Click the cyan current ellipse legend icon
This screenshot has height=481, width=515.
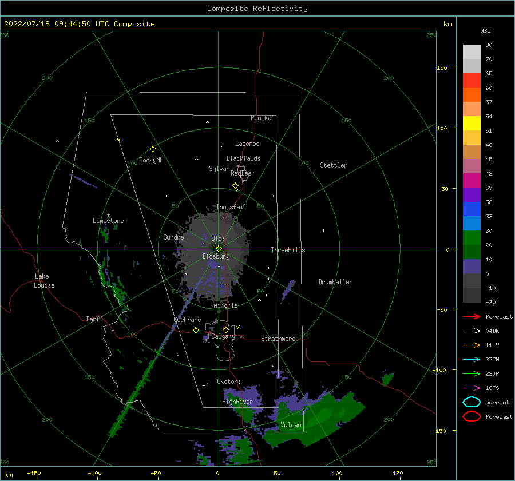[x=472, y=402]
